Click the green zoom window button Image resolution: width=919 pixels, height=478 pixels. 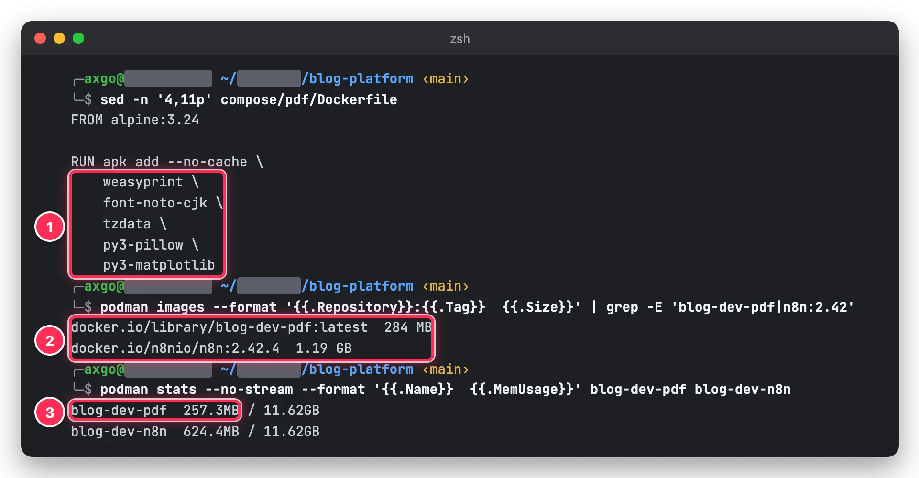point(78,38)
